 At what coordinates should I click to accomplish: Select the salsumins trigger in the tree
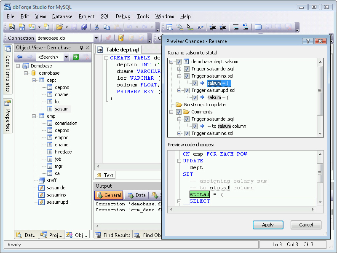(56, 195)
